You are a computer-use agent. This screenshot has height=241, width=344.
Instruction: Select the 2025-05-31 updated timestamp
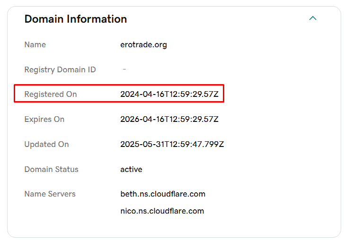pyautogui.click(x=172, y=145)
